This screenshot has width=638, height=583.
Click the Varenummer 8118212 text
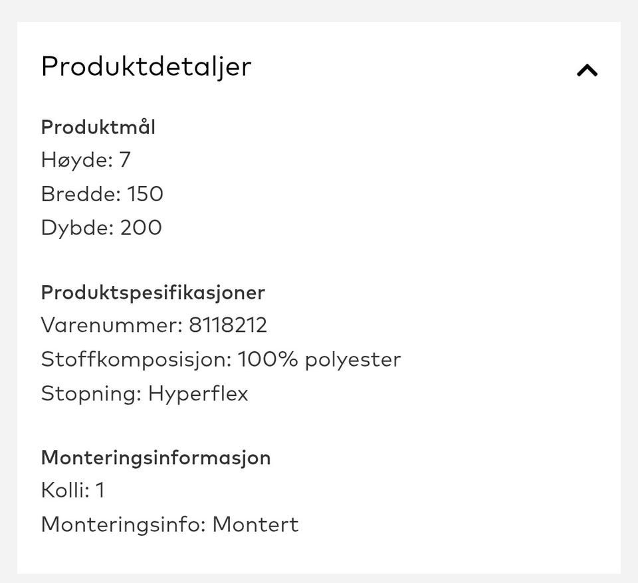pos(154,325)
